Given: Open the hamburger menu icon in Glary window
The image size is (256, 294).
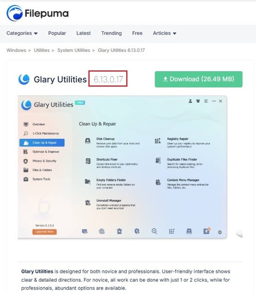Looking at the screenshot, I should (x=206, y=101).
